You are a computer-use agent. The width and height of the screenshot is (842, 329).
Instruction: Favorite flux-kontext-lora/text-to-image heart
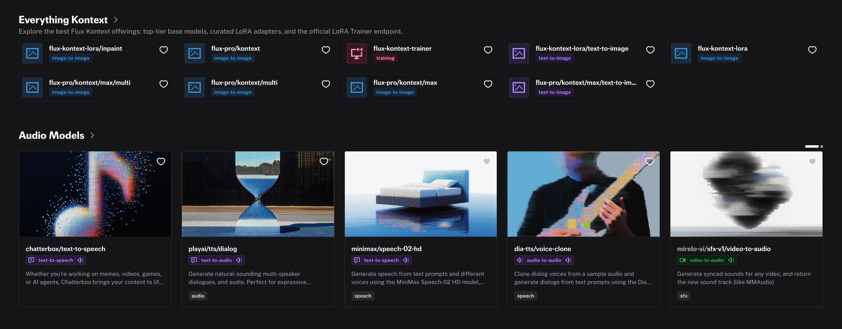coord(650,50)
